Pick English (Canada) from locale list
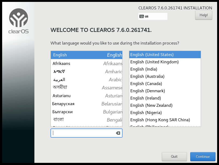219x165 pixels. (146, 84)
